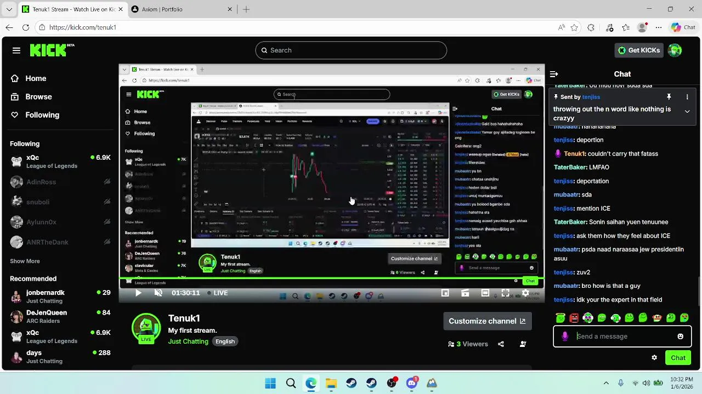Pick the red angry quick emote

tap(574, 318)
